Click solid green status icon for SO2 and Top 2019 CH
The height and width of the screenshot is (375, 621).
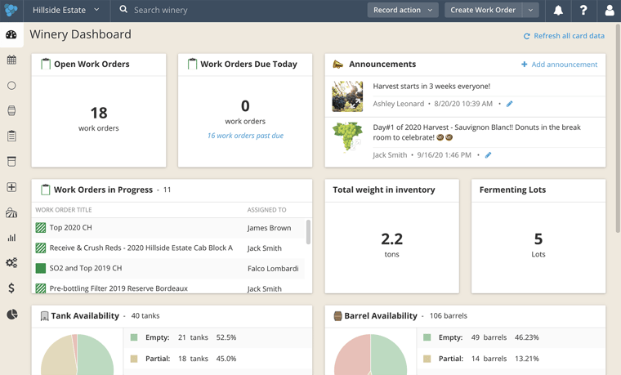[40, 268]
